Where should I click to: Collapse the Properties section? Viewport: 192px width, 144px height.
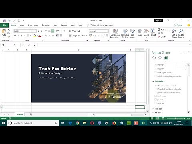(x=153, y=81)
